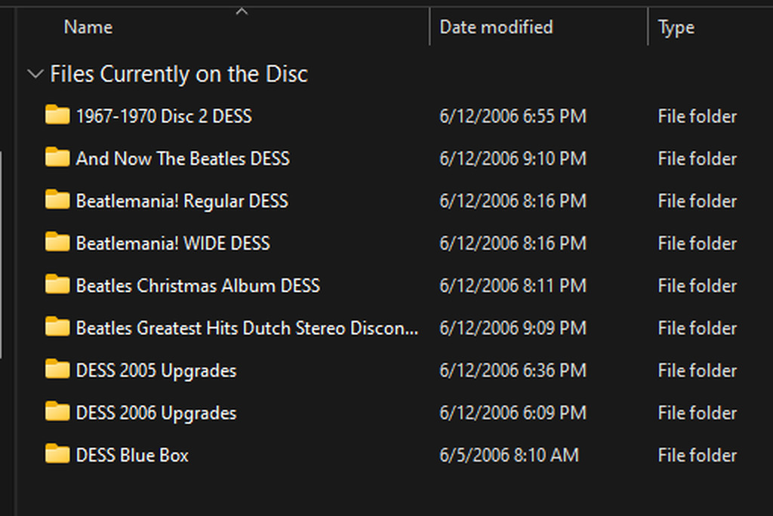Select the DESS 2006 Upgrades folder icon

pyautogui.click(x=57, y=412)
